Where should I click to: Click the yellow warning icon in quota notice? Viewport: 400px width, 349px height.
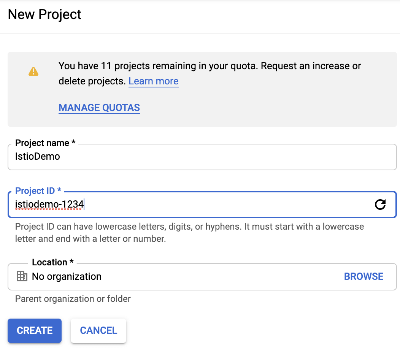[33, 72]
